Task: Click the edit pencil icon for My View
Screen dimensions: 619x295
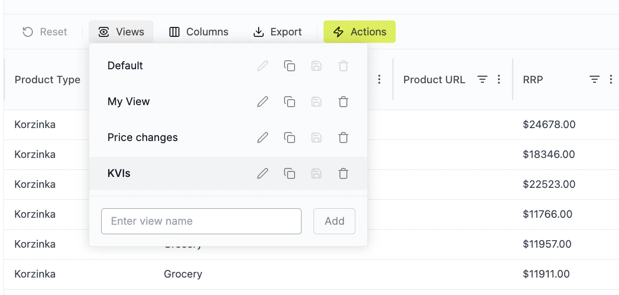Action: (x=263, y=102)
